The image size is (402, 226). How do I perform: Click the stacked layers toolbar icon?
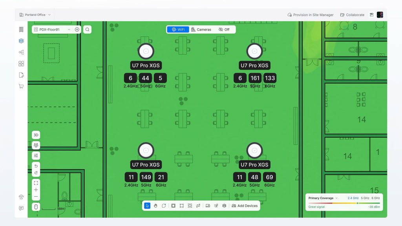click(x=224, y=206)
